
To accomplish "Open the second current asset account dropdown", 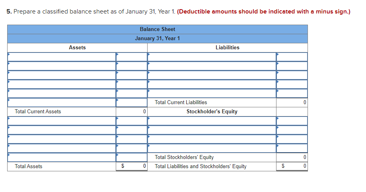I will coord(62,66).
